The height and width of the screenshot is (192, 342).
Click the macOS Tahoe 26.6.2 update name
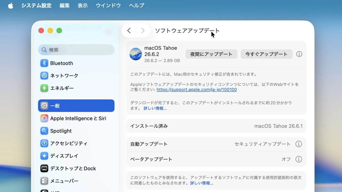tap(161, 51)
